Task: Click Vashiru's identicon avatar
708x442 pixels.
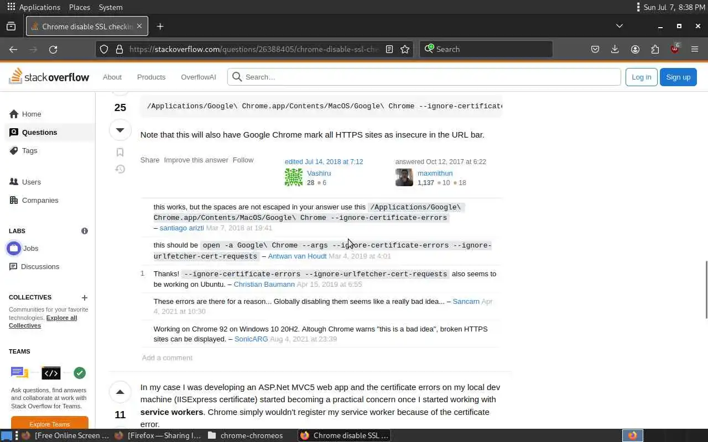Action: point(294,177)
